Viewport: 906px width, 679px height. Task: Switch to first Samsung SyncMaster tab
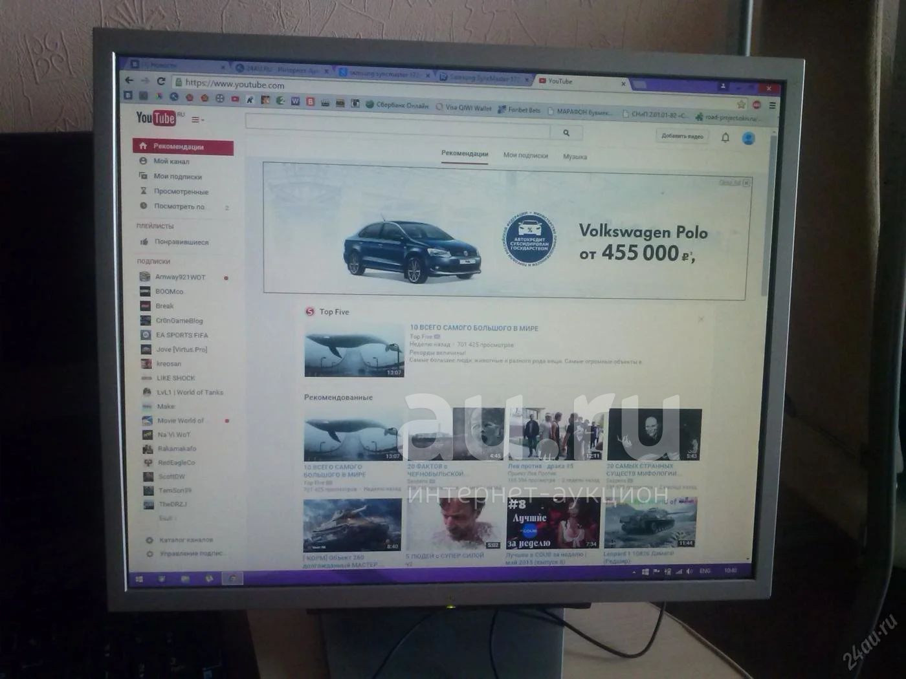tap(385, 73)
